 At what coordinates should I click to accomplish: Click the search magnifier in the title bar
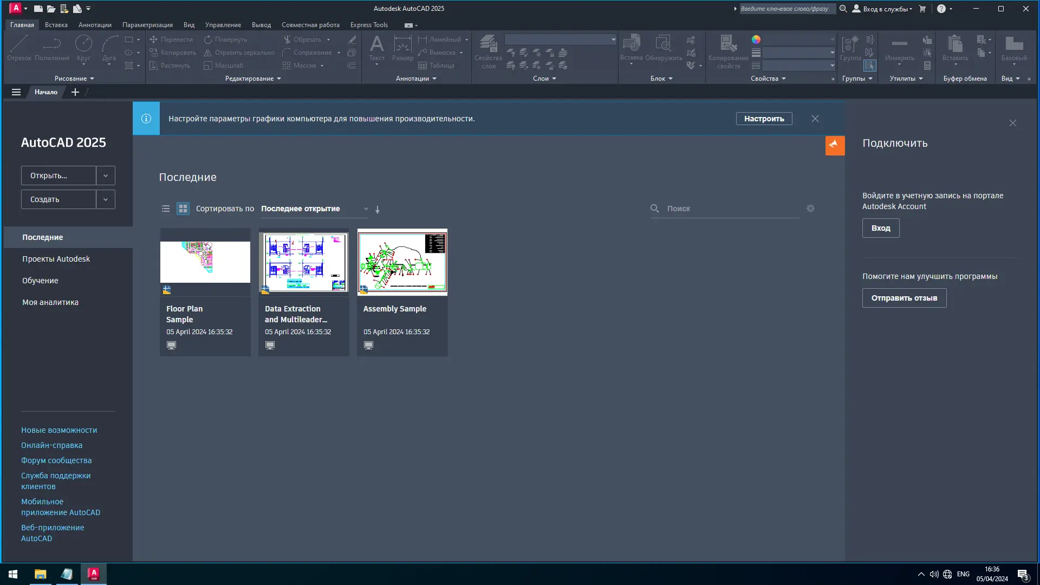(843, 9)
